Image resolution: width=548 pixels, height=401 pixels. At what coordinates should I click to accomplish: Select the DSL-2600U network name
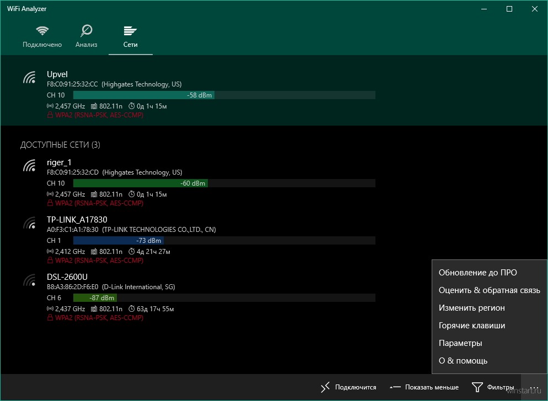(x=67, y=277)
